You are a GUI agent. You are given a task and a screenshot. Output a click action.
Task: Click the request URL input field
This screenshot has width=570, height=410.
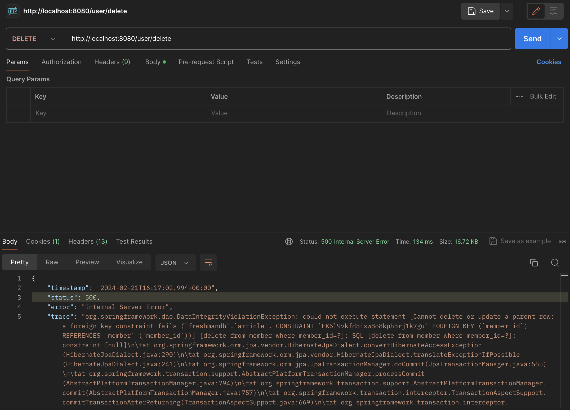[288, 39]
